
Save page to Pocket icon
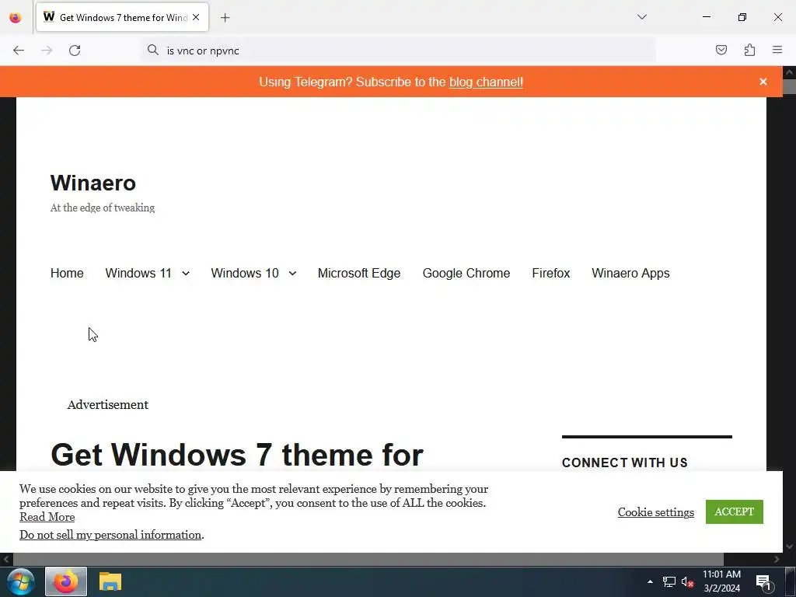pyautogui.click(x=721, y=50)
